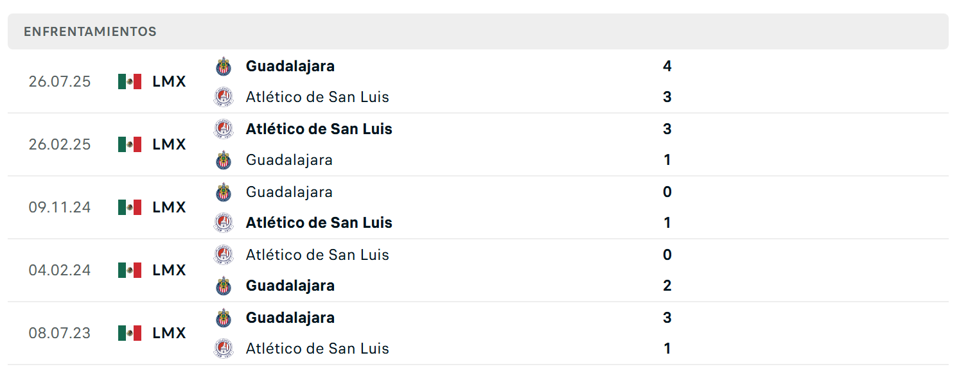Click Atlético de San Luis crest, 26.07.25 match
Screen dimensions: 959x378
point(224,97)
